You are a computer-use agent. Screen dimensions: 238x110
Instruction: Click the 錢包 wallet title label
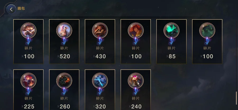(21, 8)
